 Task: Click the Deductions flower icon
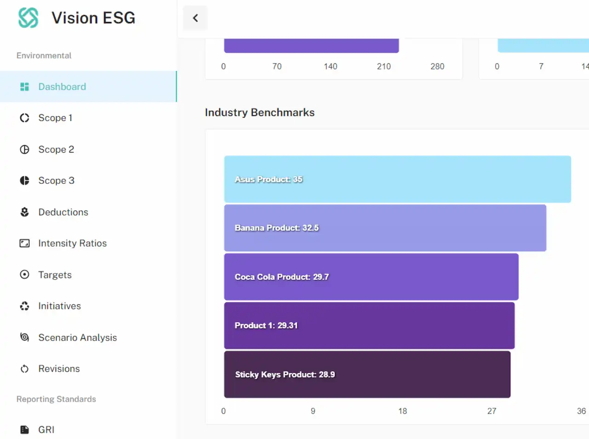pyautogui.click(x=24, y=212)
